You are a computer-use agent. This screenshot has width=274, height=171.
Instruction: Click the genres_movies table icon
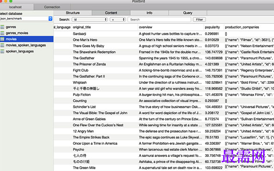[2, 33]
